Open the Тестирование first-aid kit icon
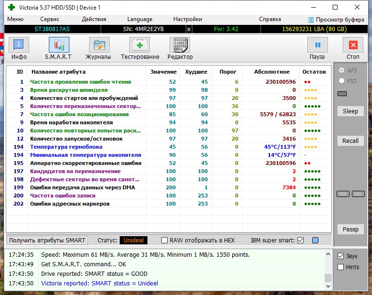 click(x=139, y=45)
